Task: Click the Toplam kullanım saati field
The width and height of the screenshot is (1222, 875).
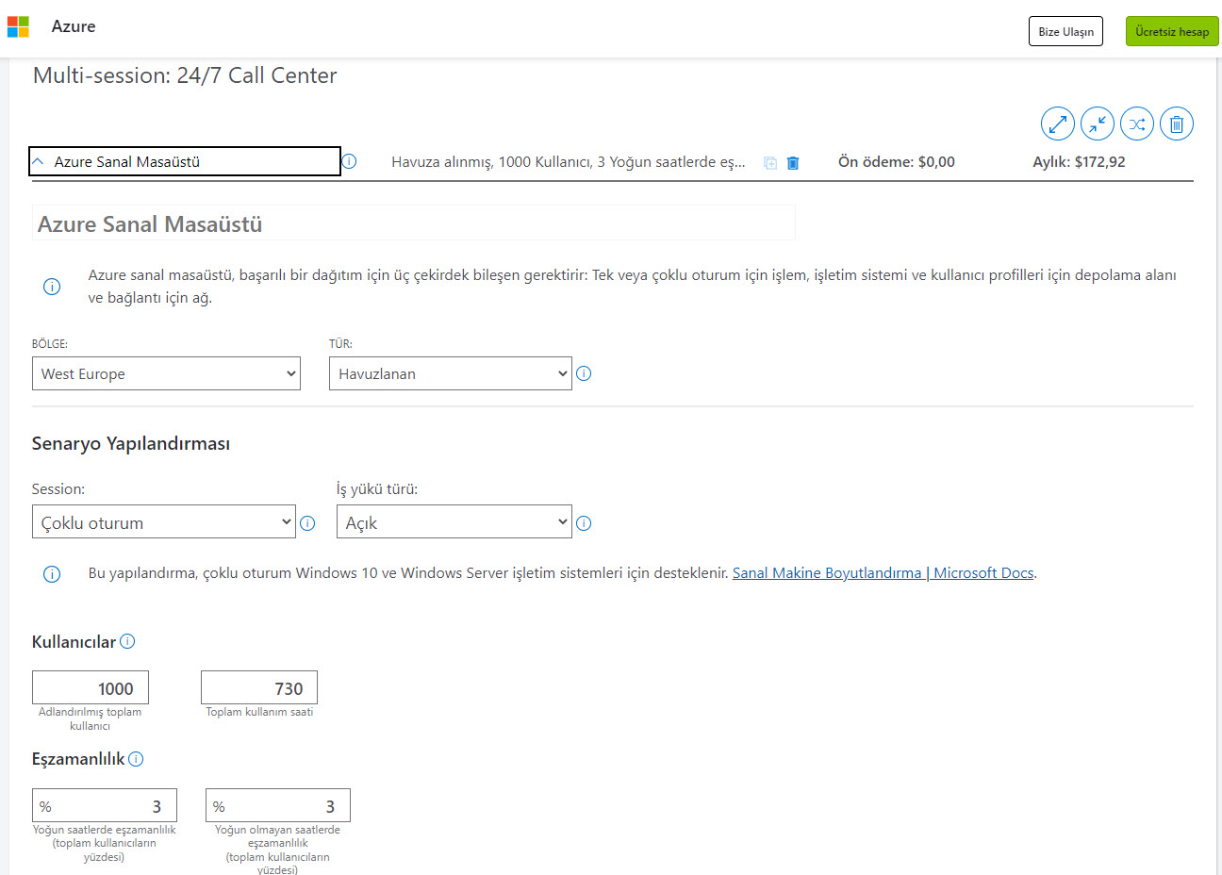Action: pos(259,688)
